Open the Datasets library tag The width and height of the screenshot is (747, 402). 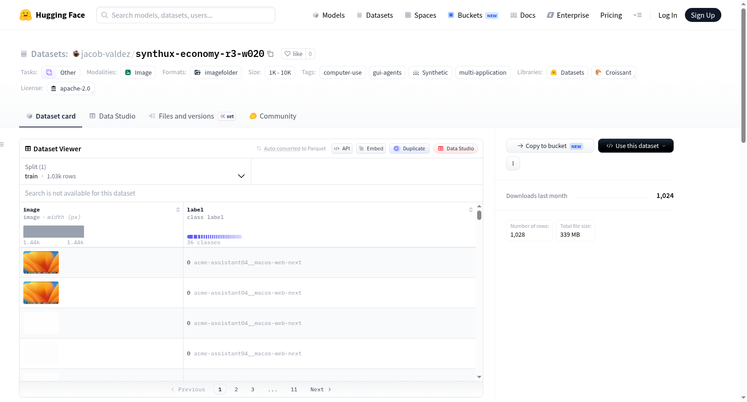567,72
